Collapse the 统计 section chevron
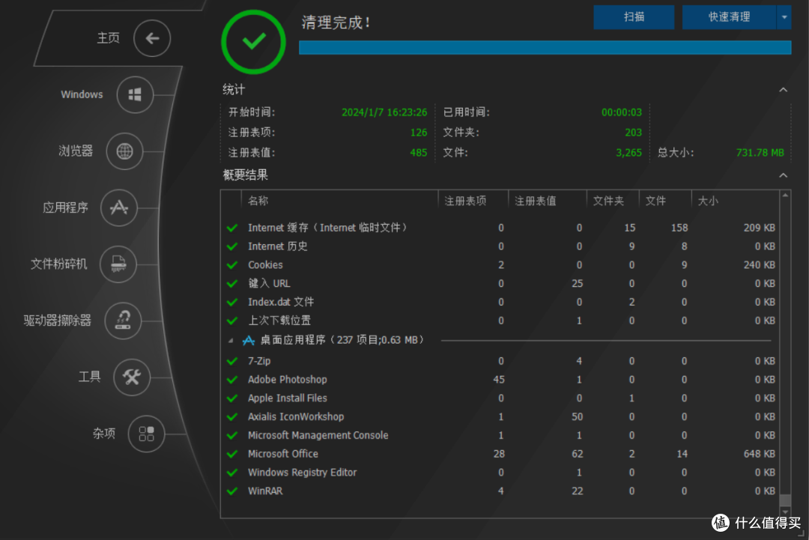This screenshot has width=809, height=540. tap(784, 90)
